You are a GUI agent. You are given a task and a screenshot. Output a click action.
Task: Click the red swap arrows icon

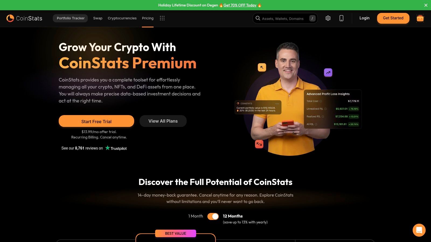coord(259,144)
